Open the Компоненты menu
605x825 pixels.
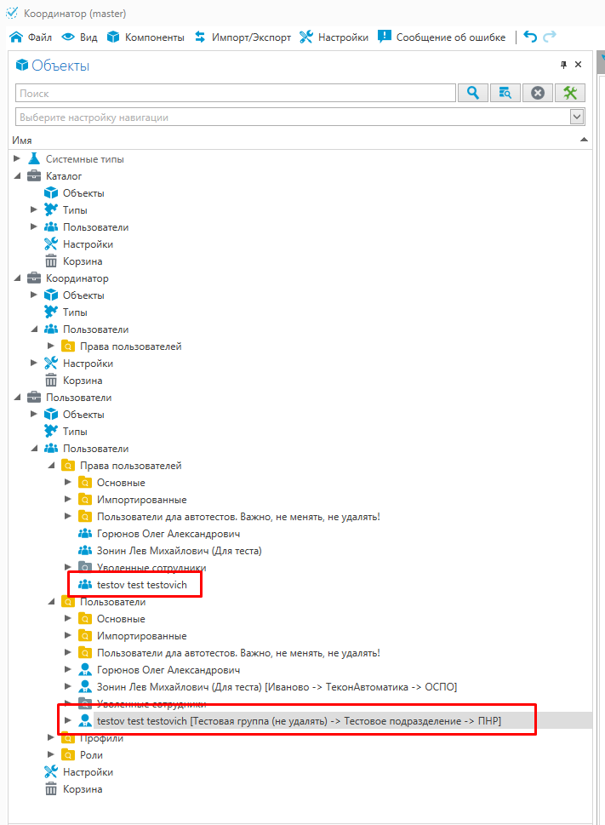tap(146, 37)
